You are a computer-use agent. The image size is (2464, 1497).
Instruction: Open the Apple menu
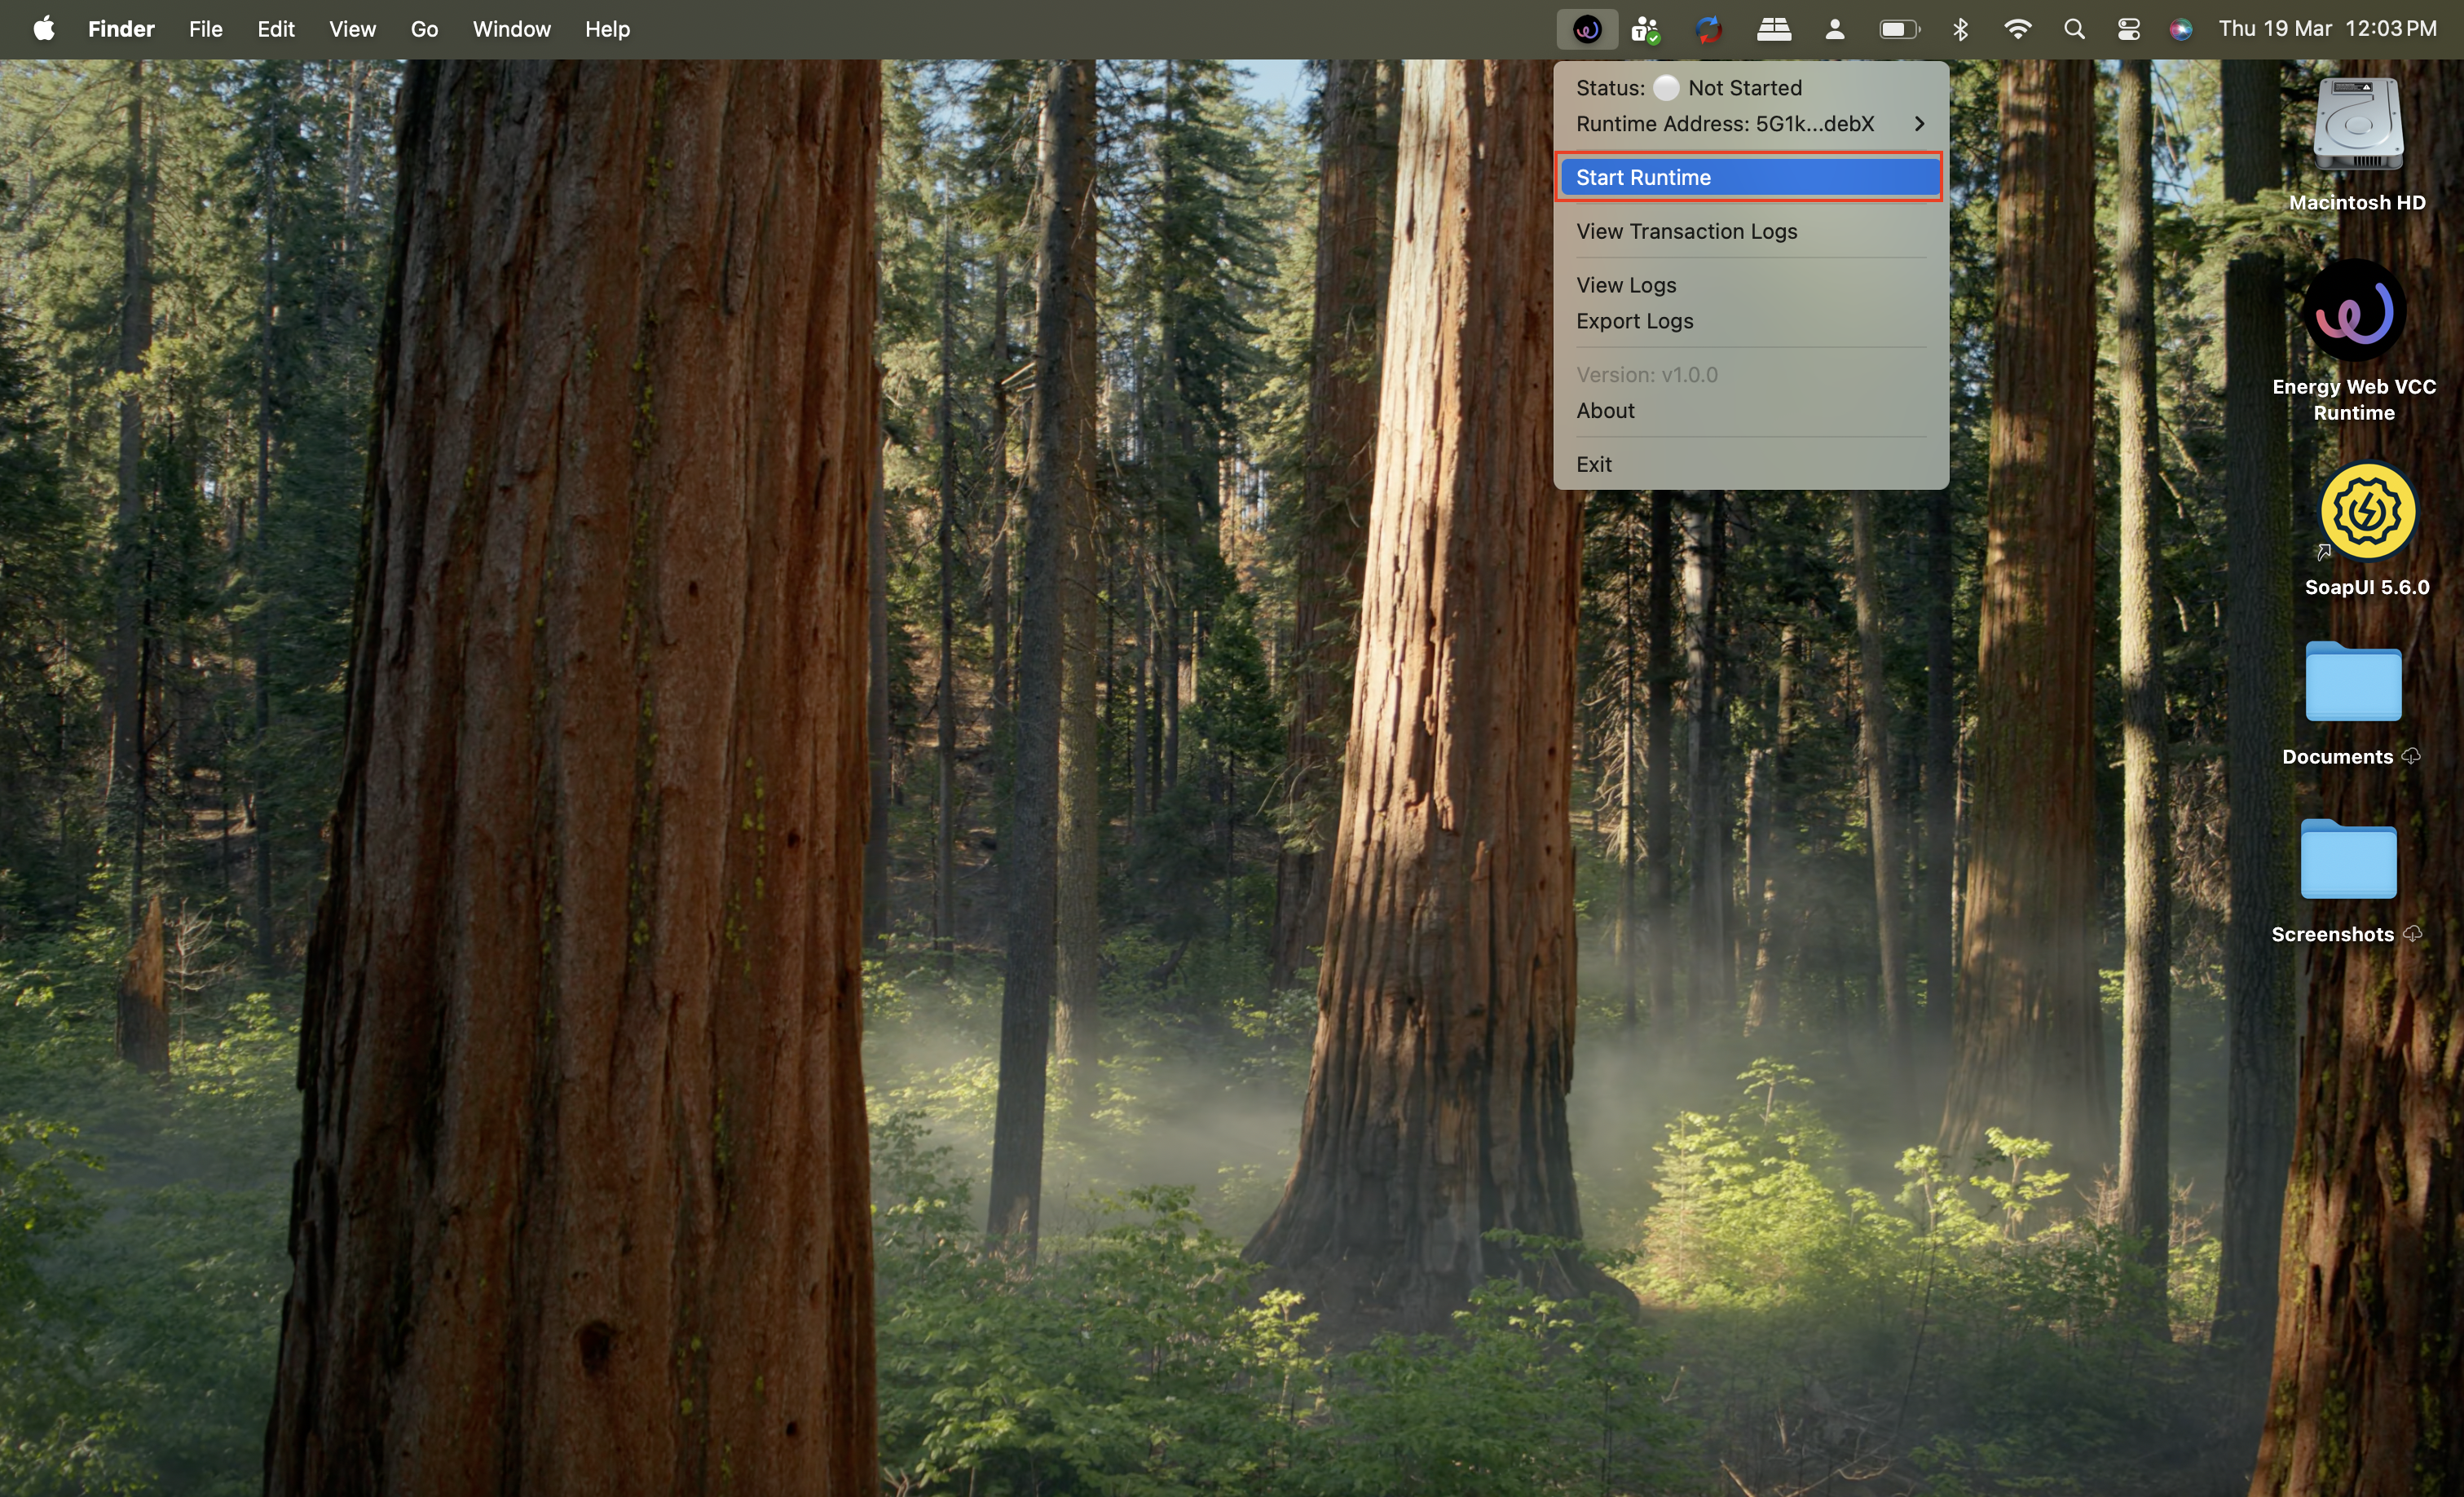pyautogui.click(x=43, y=29)
